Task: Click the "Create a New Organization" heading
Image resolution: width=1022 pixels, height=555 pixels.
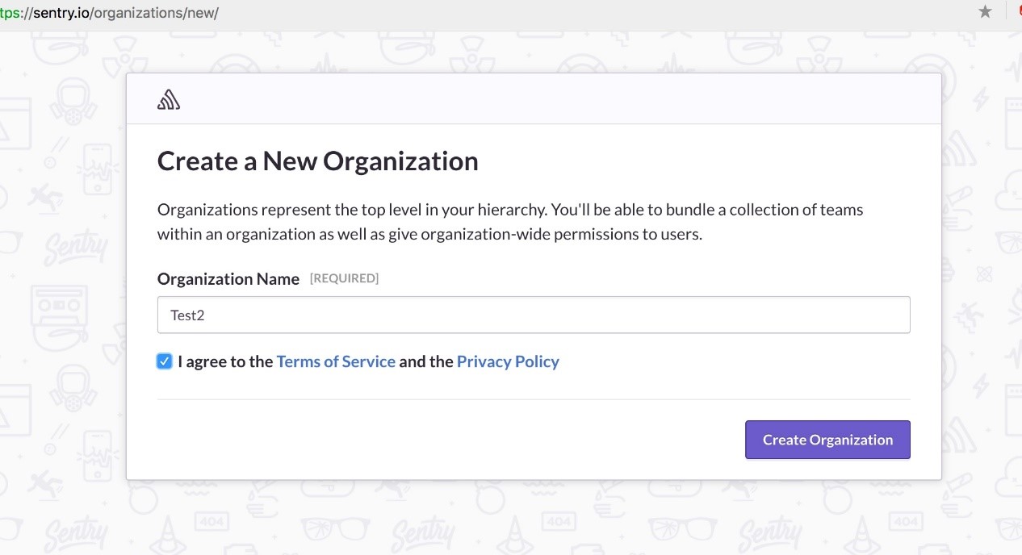Action: point(317,161)
